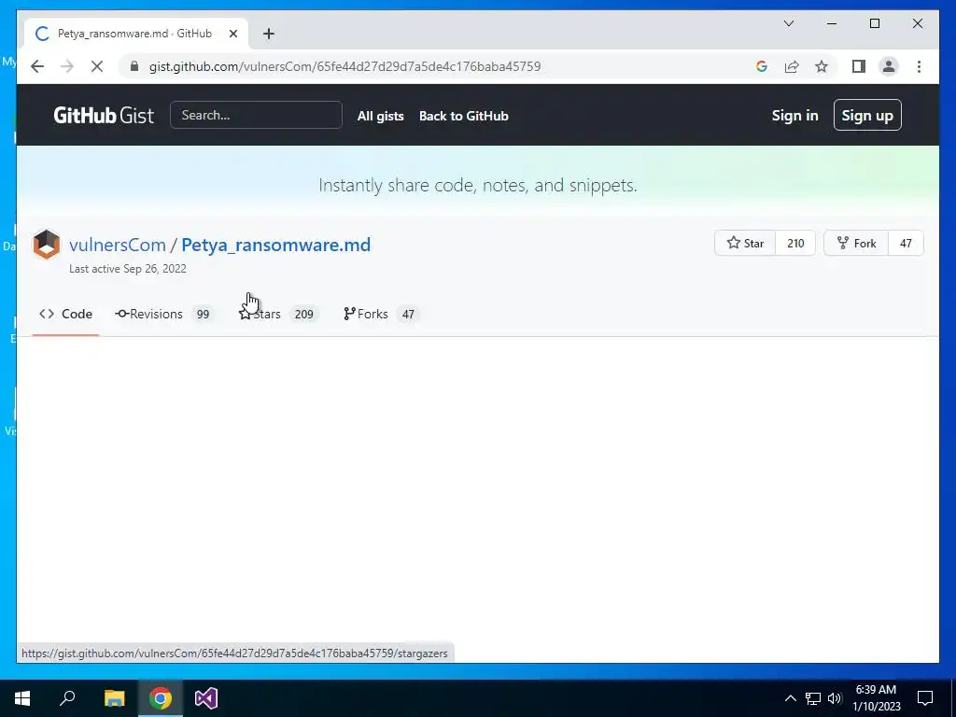
Task: Click the taskbar clock and date
Action: [876, 698]
